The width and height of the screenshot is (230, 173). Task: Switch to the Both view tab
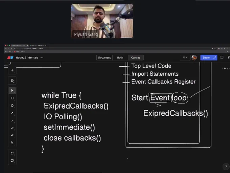click(120, 57)
